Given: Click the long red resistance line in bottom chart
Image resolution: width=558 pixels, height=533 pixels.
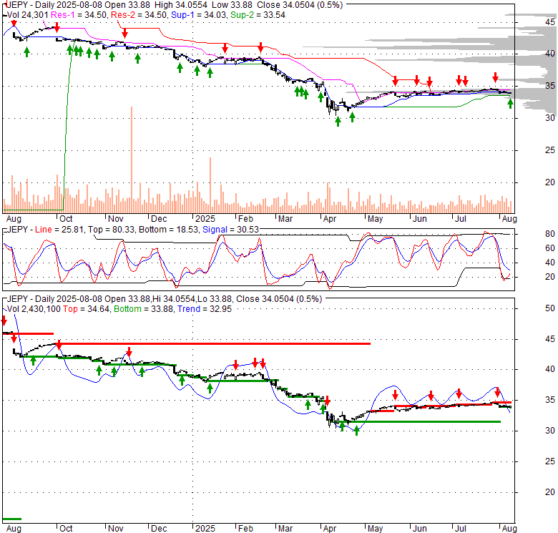Looking at the screenshot, I should coord(215,343).
